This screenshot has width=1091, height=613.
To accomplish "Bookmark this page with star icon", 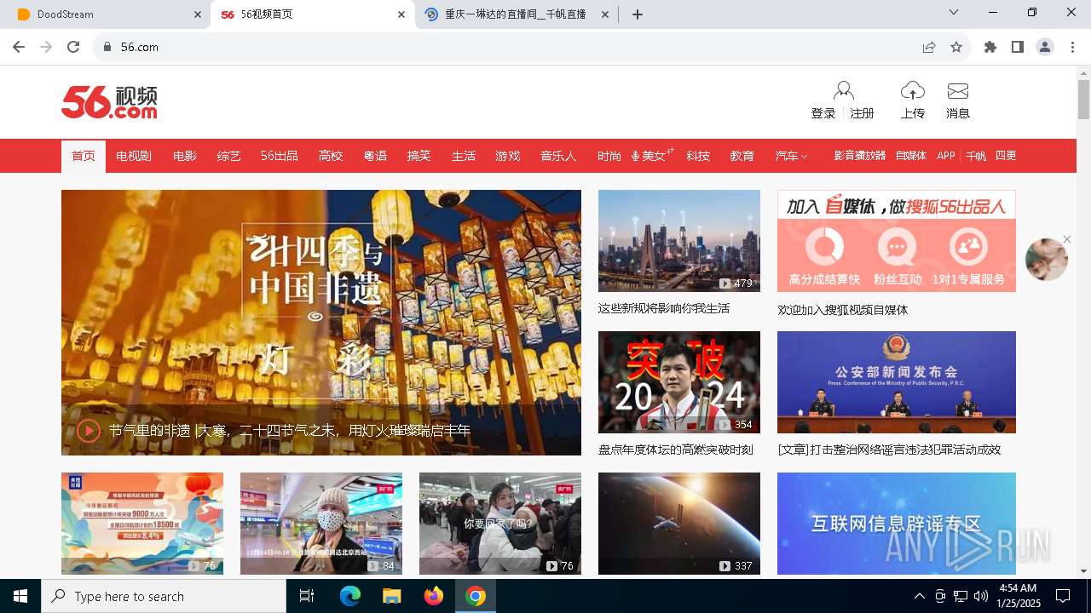I will 956,47.
